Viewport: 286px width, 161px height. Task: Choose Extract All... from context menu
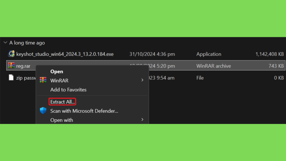click(x=62, y=102)
